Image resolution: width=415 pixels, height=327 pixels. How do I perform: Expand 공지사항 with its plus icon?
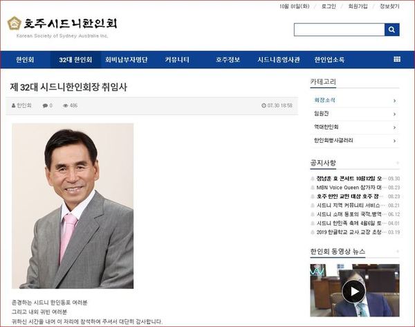[397, 163]
